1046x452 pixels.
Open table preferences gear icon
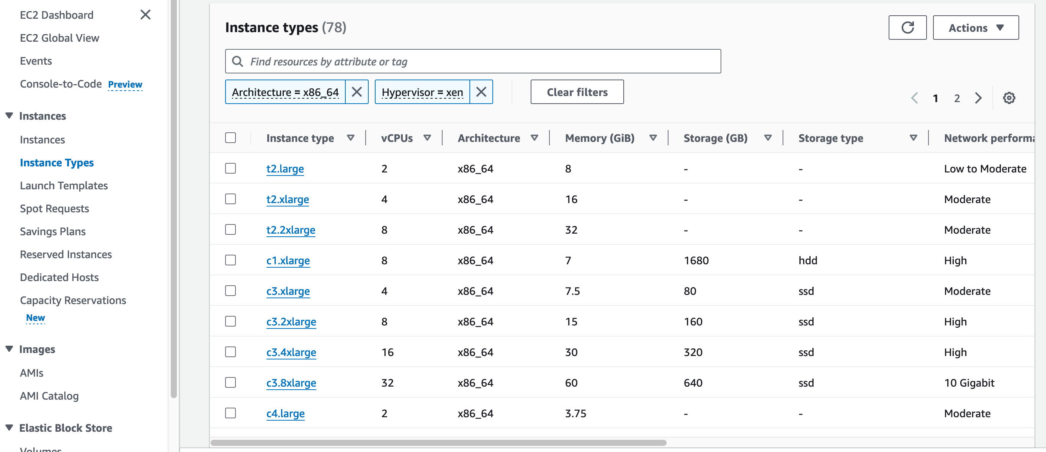tap(1008, 98)
